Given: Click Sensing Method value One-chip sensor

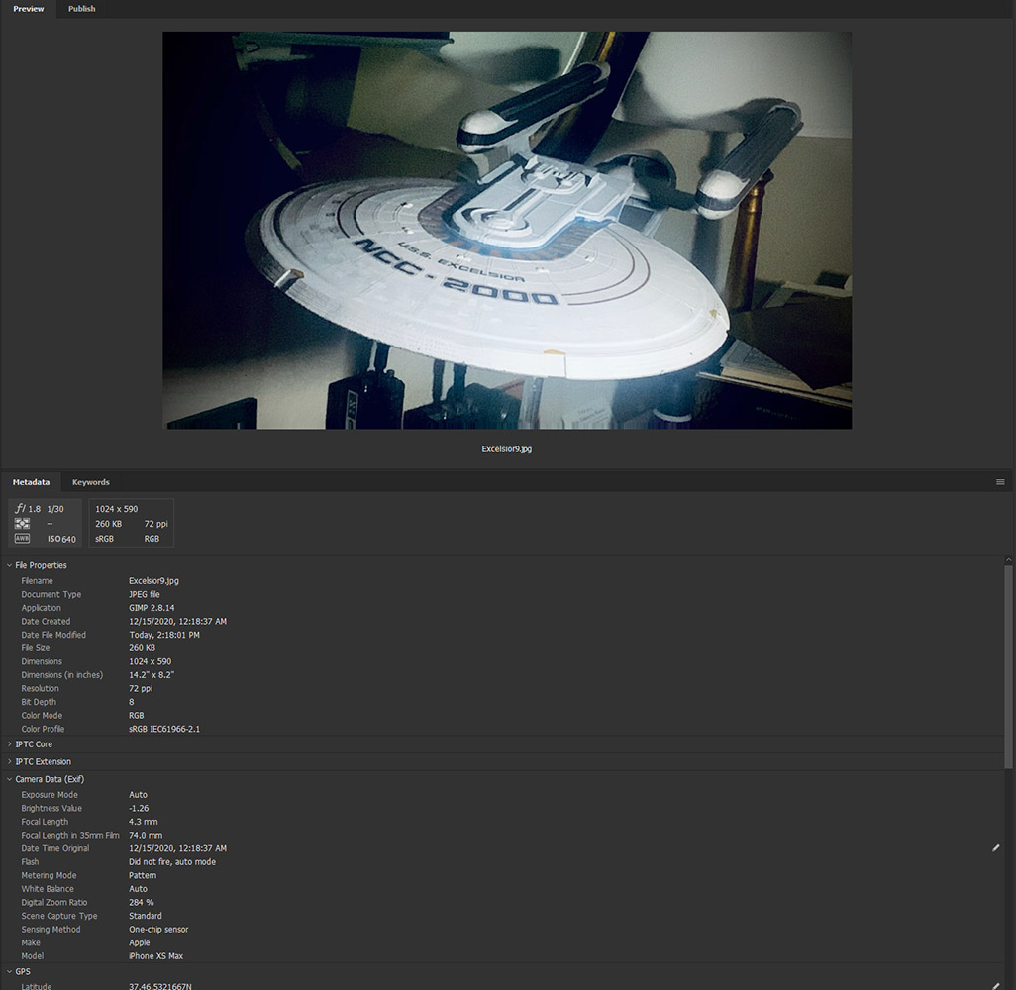Looking at the screenshot, I should tap(158, 929).
